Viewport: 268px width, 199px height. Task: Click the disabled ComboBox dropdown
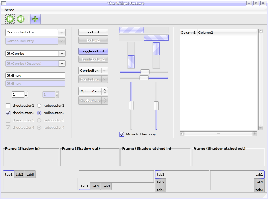pos(93,79)
